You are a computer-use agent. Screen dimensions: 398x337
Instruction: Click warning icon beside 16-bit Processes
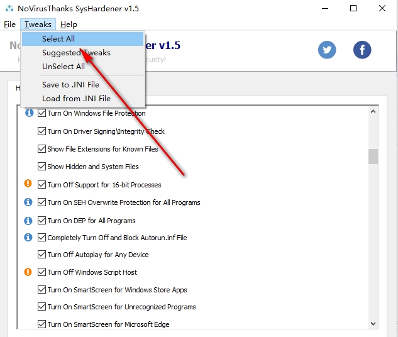(x=28, y=184)
